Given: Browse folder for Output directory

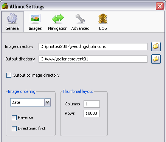Looking at the screenshot, I should point(156,59).
